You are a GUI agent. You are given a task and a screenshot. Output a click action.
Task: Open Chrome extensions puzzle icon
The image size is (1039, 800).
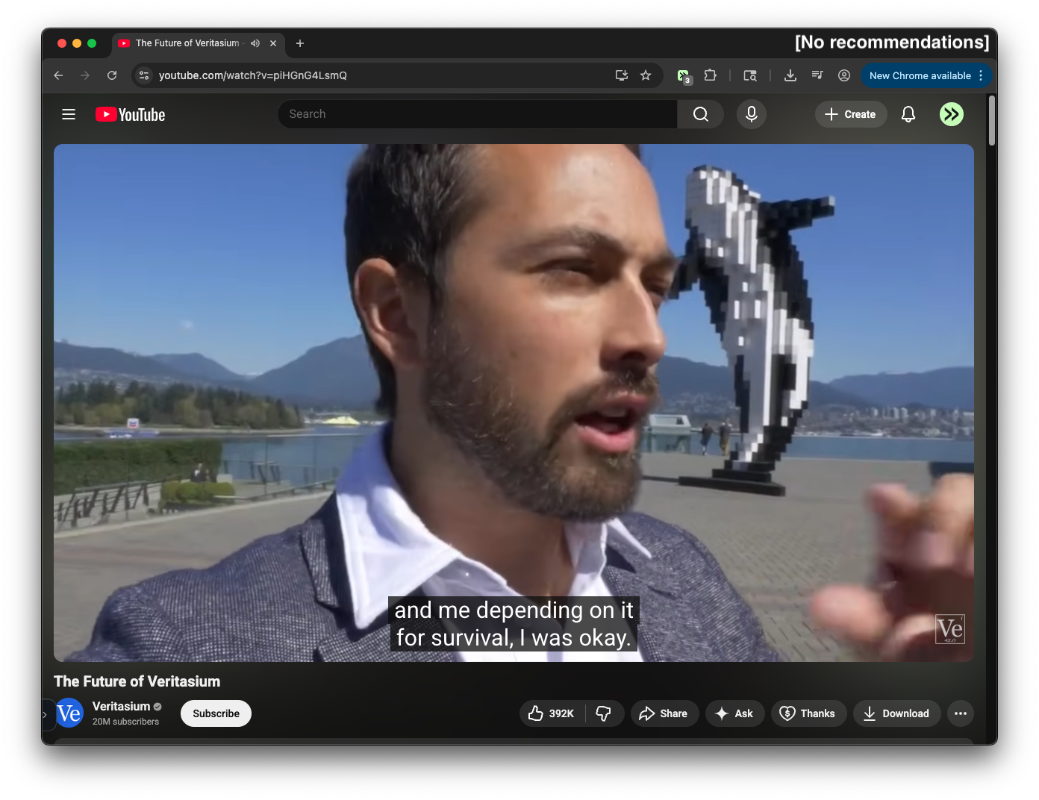click(710, 75)
